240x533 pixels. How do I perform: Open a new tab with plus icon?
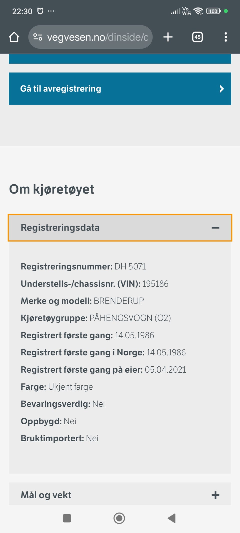(168, 37)
